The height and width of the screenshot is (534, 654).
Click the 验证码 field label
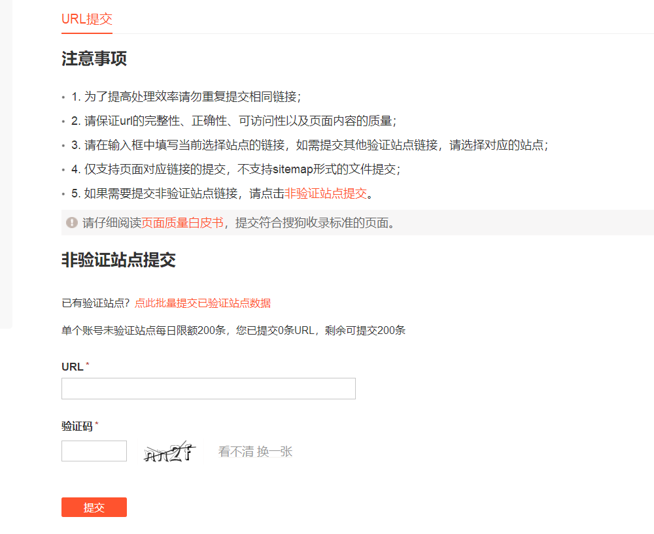77,426
